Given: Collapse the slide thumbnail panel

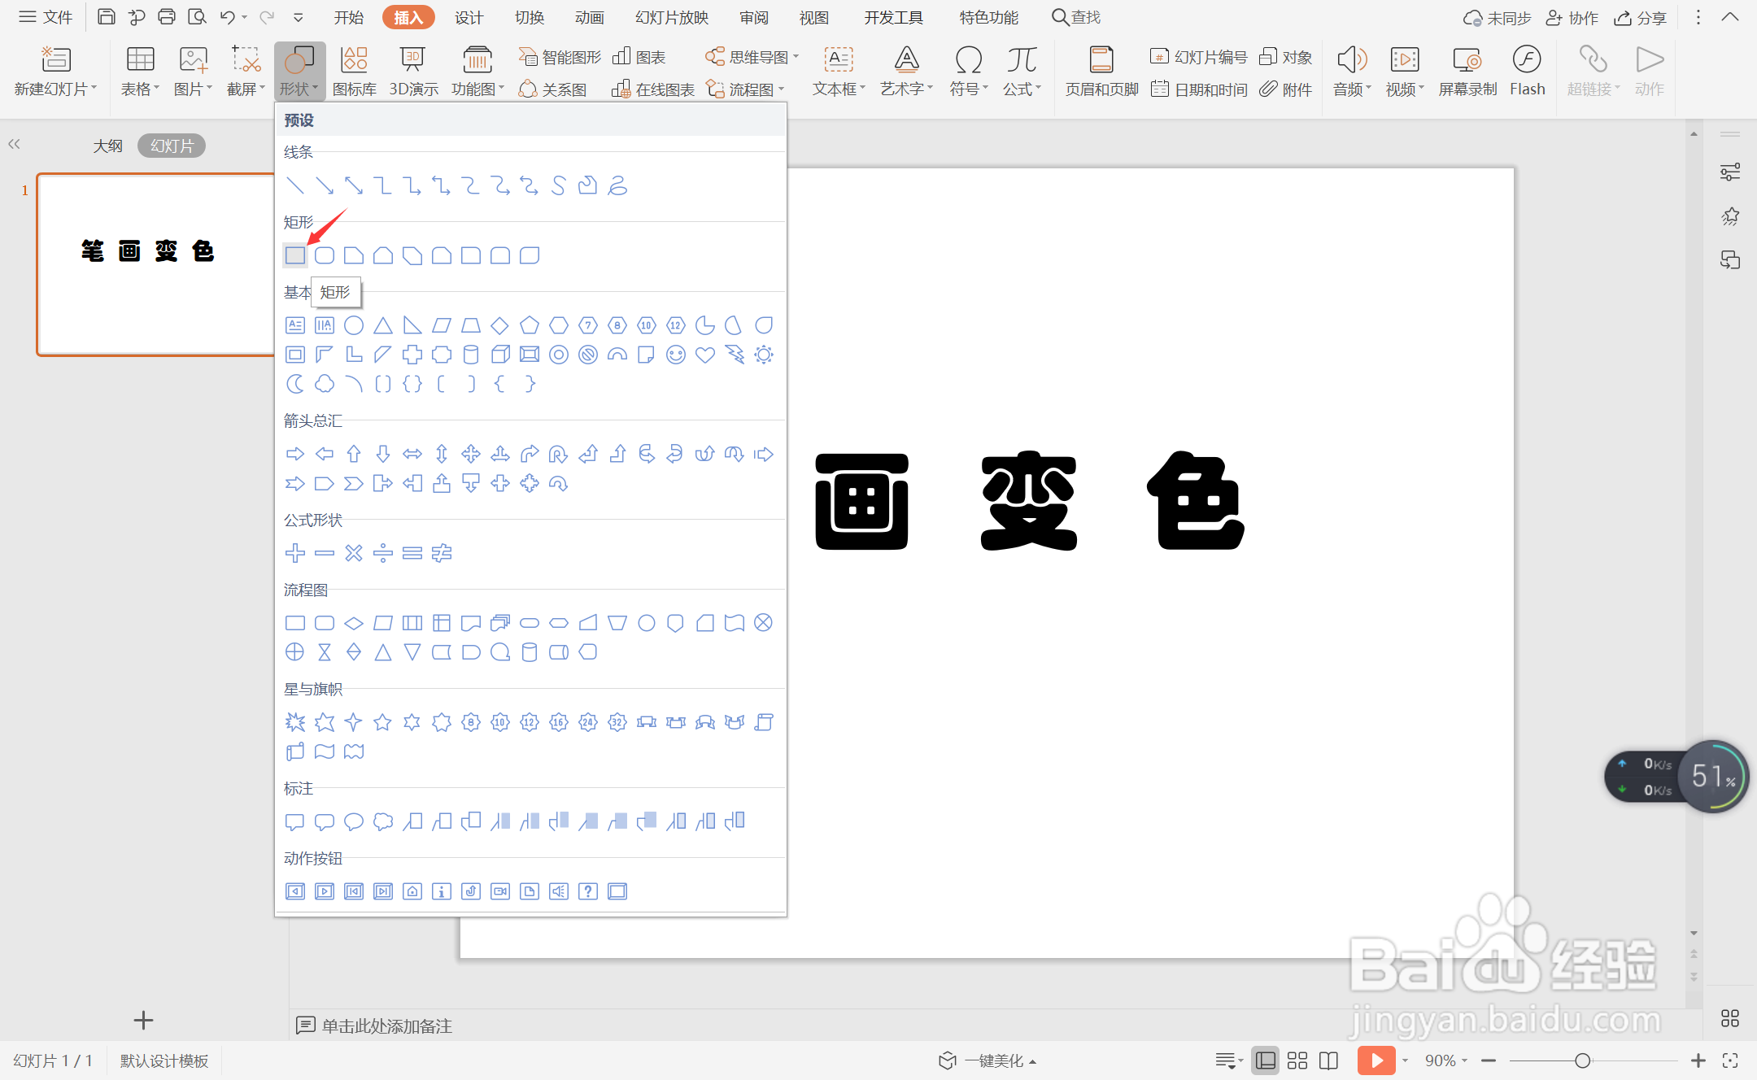Looking at the screenshot, I should [x=14, y=144].
